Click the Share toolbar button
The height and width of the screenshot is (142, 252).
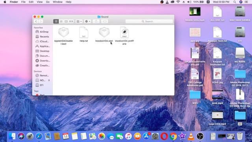(96, 21)
